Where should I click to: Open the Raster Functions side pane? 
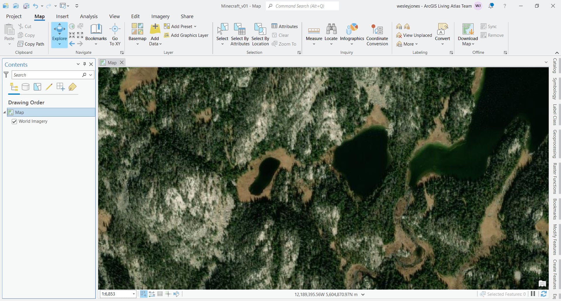tap(555, 178)
